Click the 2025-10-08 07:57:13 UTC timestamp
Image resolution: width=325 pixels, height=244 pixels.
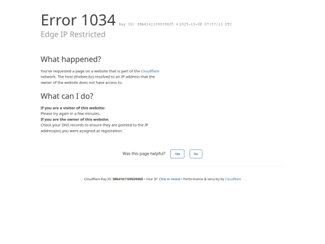tap(205, 24)
